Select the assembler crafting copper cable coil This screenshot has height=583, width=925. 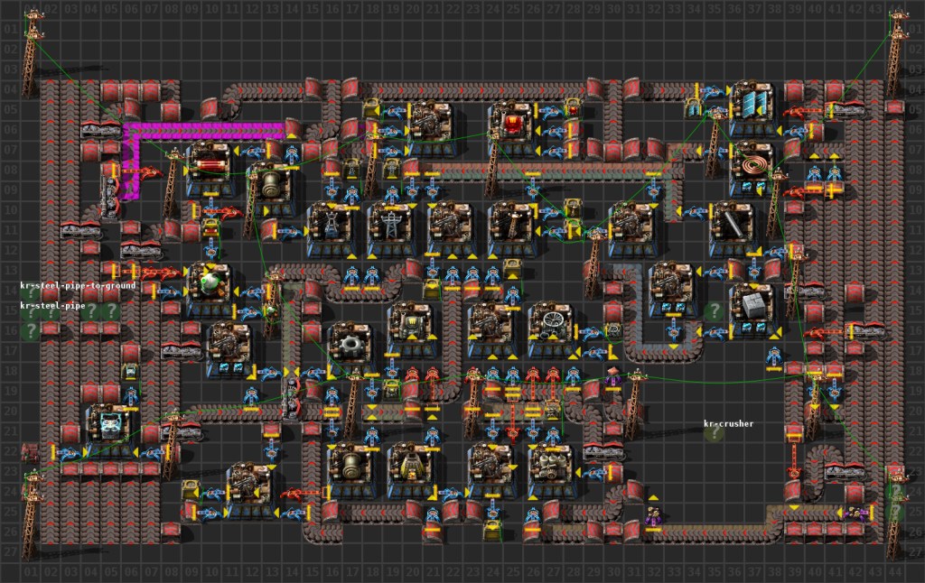(x=752, y=170)
